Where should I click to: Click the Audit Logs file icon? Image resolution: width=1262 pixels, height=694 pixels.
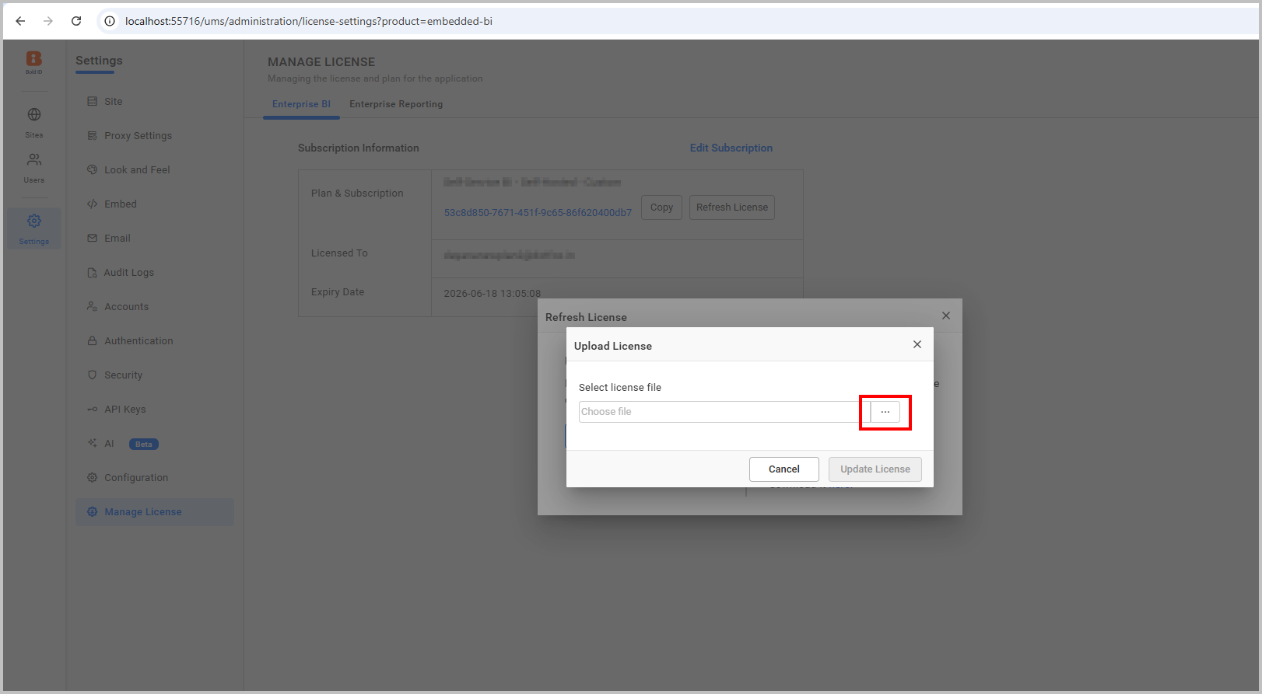click(x=93, y=272)
